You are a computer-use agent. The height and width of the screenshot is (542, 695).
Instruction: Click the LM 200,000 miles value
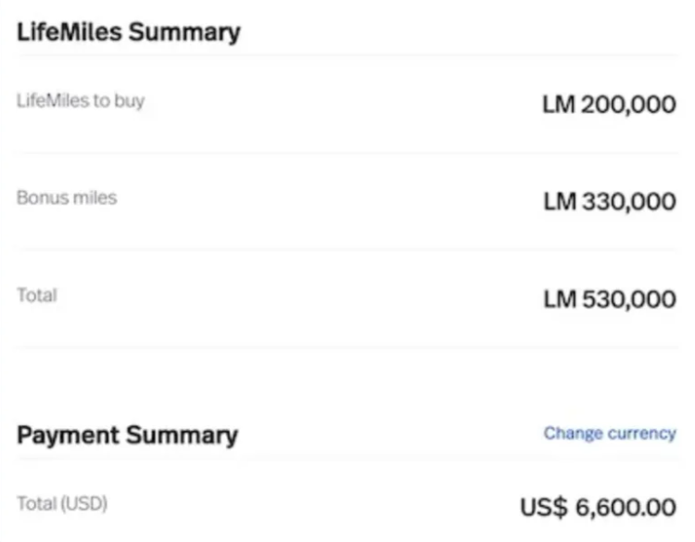click(609, 105)
